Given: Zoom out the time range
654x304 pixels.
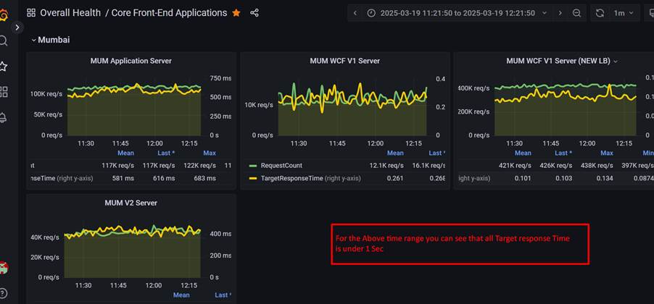Looking at the screenshot, I should click(577, 13).
